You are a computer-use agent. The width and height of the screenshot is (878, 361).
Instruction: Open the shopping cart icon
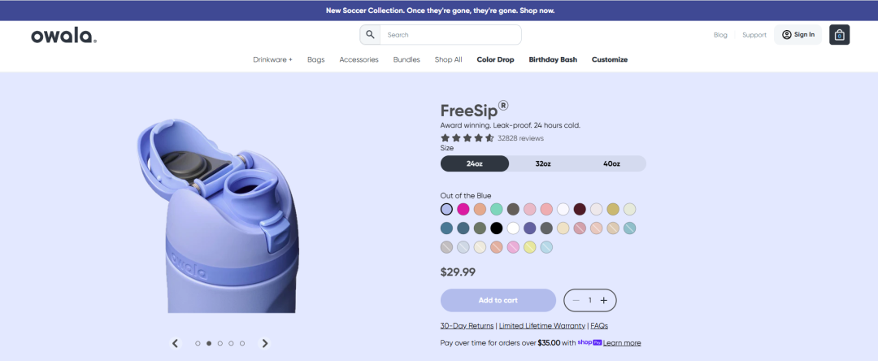coord(839,35)
